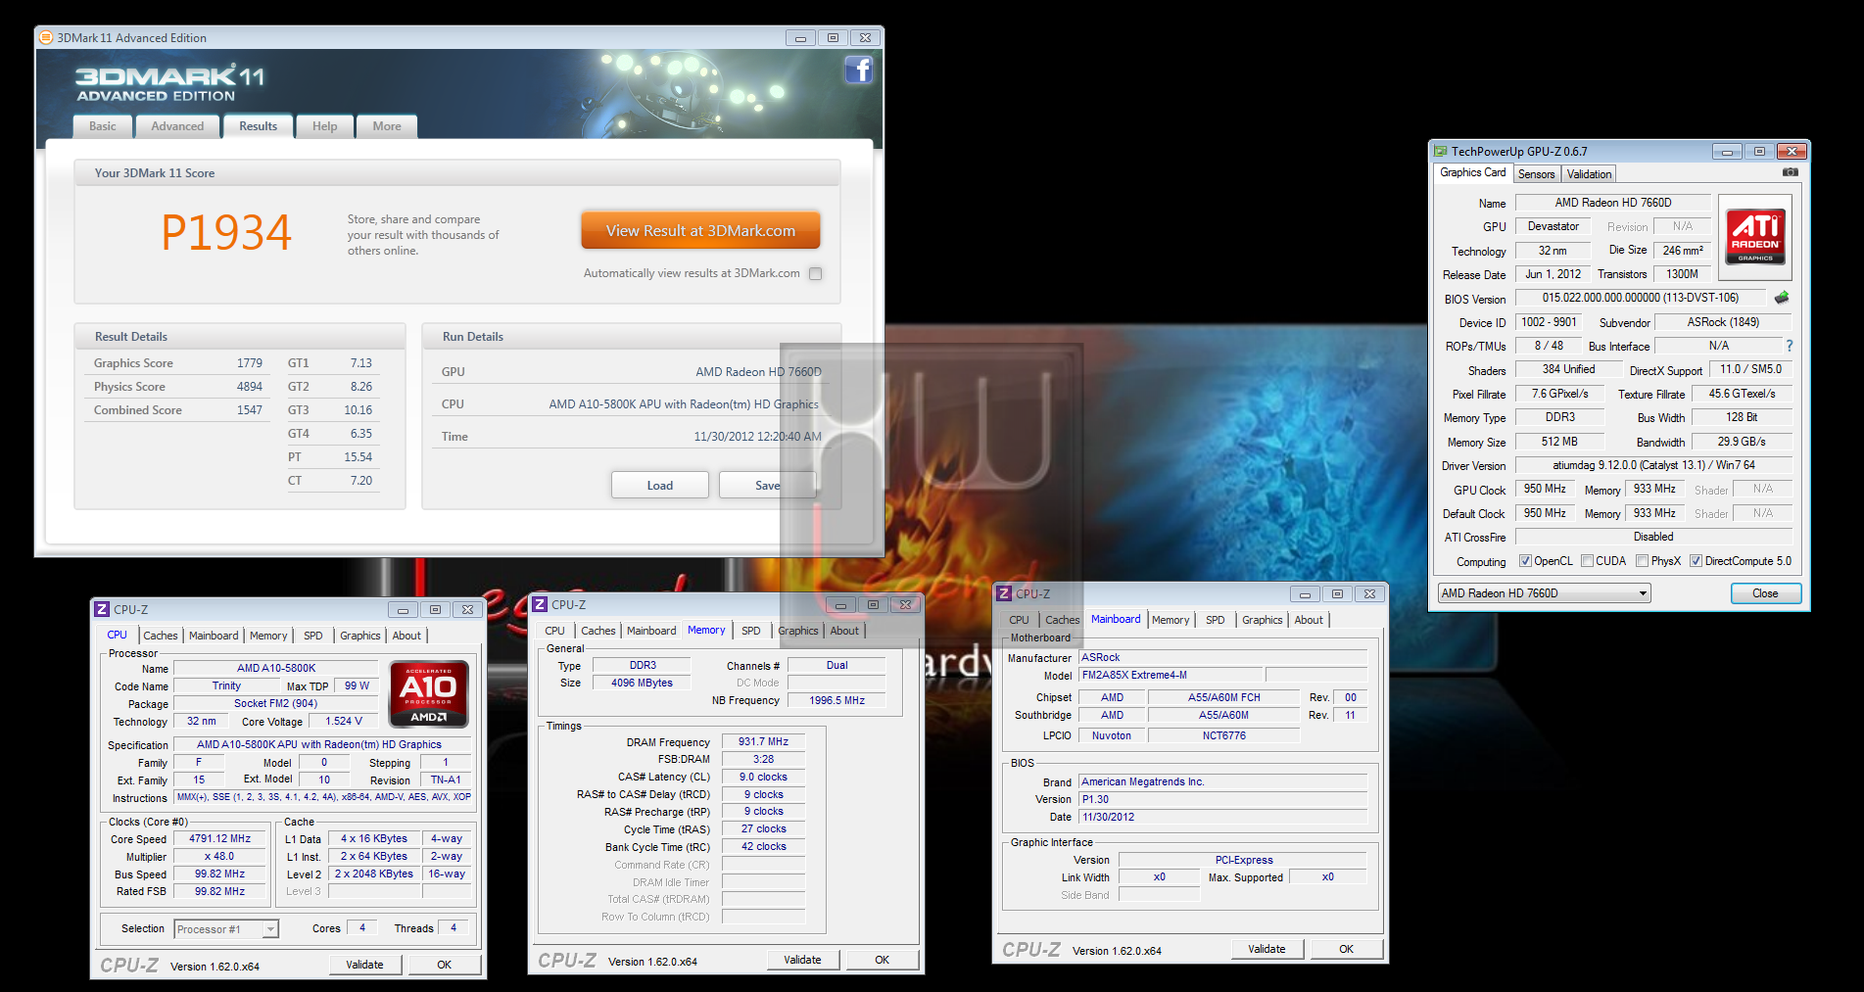The height and width of the screenshot is (992, 1864).
Task: Click the DRAM Frequency value 931.7 MHz
Action: 764,741
